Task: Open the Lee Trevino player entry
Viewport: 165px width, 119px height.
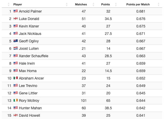Action: click(28, 86)
